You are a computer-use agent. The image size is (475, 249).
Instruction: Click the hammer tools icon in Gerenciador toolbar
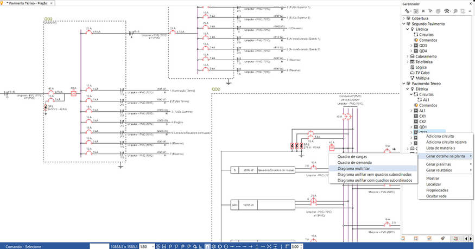(447, 11)
